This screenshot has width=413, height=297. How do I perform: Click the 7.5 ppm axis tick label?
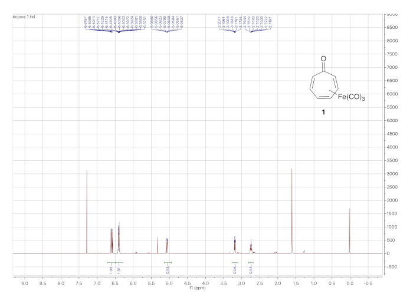coord(79,283)
